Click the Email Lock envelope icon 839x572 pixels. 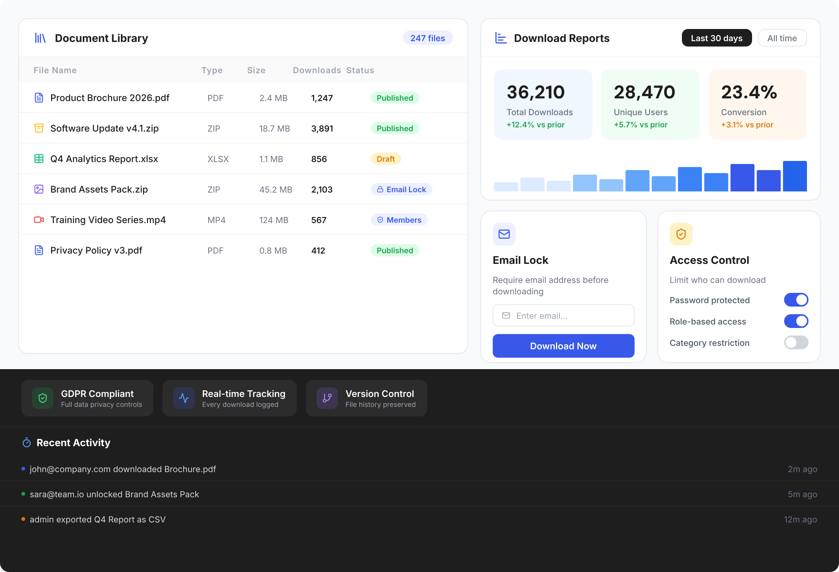[504, 234]
